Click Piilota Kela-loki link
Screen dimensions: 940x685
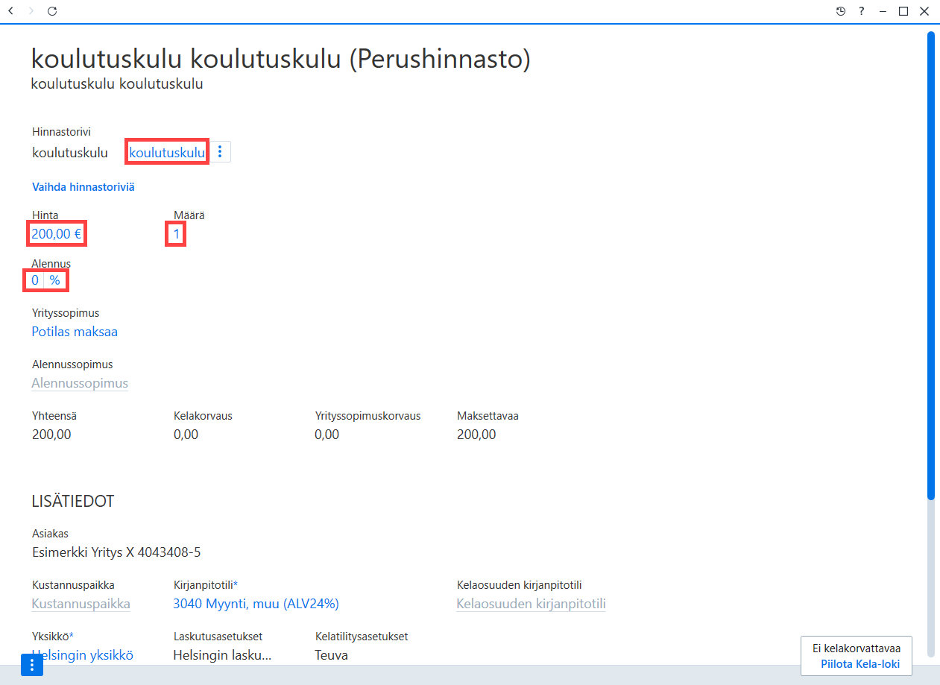[x=860, y=664]
